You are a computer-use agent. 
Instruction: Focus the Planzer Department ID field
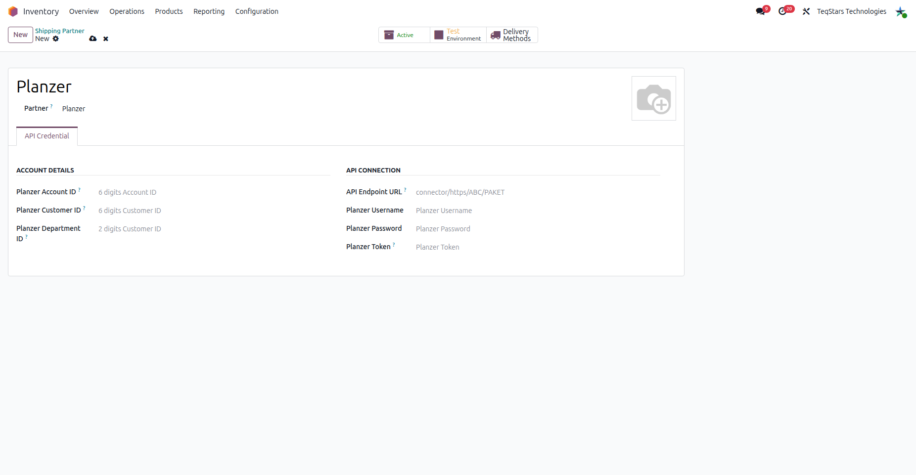214,229
